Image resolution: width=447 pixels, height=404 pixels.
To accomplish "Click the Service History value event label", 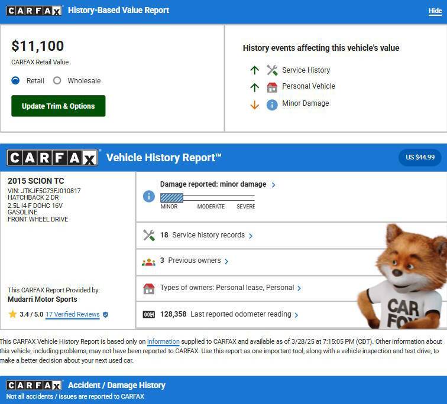I will 306,70.
